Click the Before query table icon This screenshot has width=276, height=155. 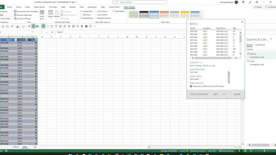pos(248,54)
